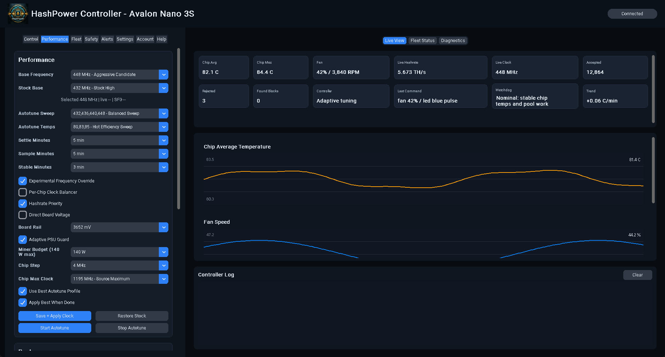Click the Watchdog Nominal status card
This screenshot has width=665, height=357.
(x=535, y=96)
